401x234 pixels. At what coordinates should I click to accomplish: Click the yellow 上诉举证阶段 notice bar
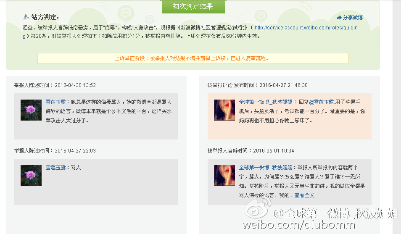click(193, 58)
